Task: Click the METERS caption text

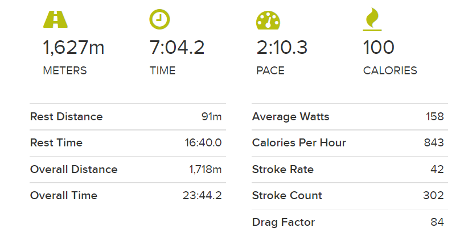Action: [65, 71]
